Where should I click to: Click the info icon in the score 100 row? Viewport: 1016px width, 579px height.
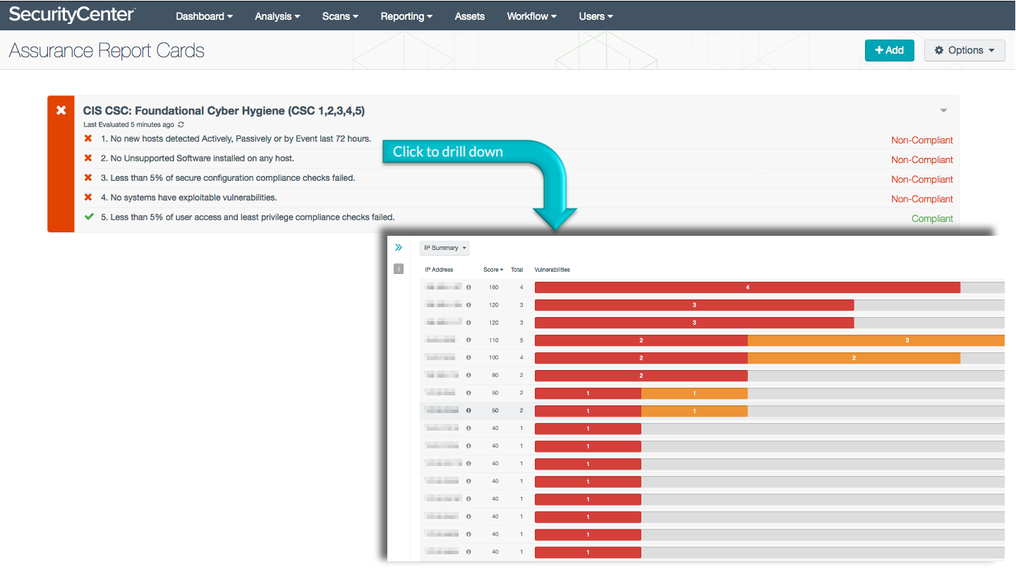pos(468,358)
